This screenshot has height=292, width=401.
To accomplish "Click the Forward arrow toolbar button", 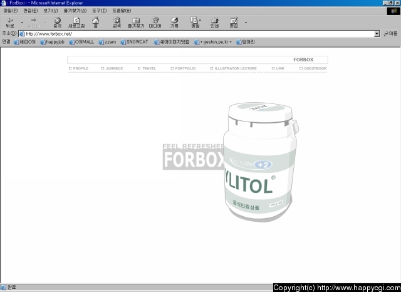I will tap(34, 23).
